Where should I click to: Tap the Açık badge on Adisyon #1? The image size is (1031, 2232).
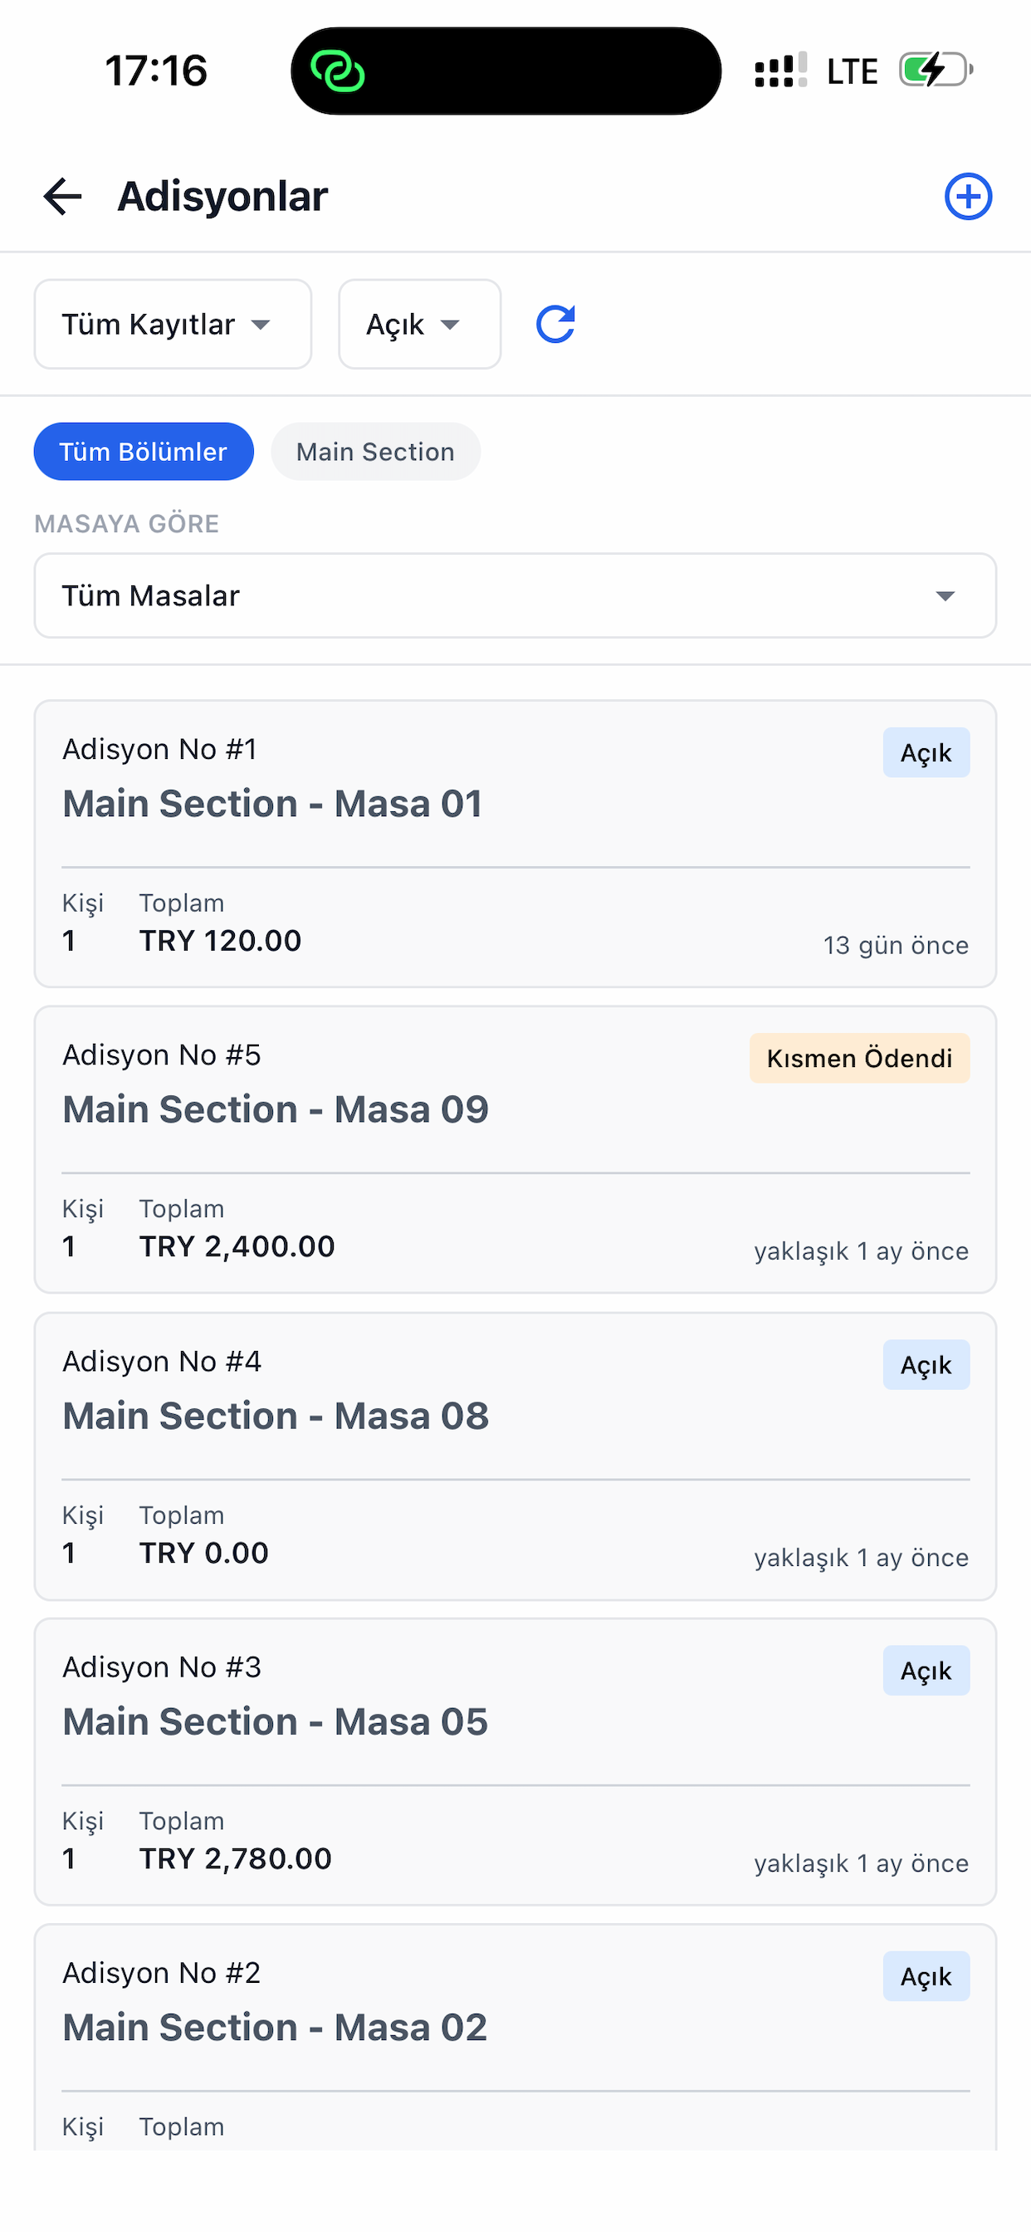(926, 752)
